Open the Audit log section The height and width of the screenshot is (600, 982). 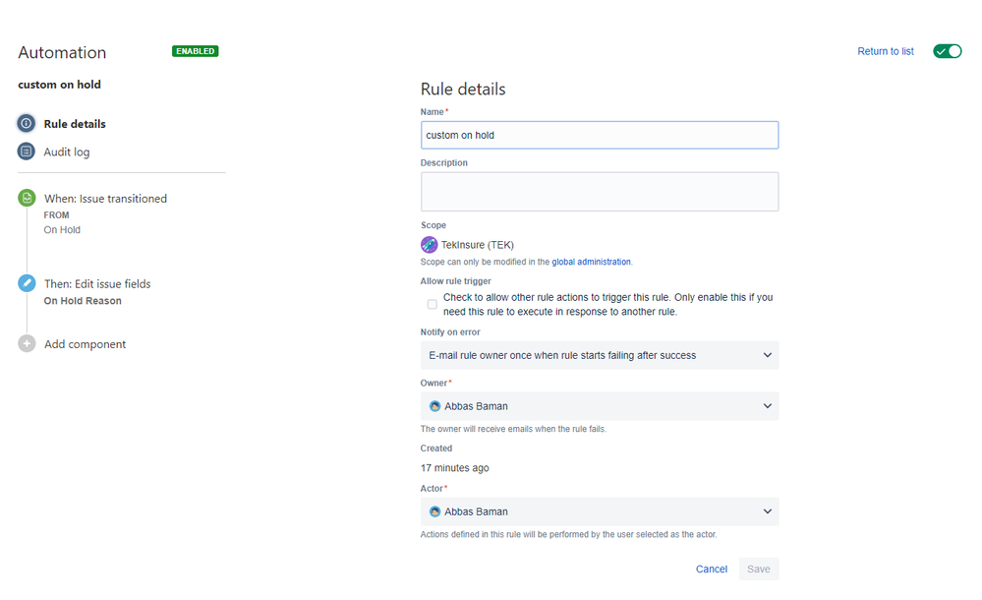point(66,152)
